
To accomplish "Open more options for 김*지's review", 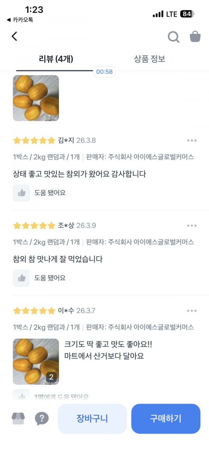I will pyautogui.click(x=192, y=141).
